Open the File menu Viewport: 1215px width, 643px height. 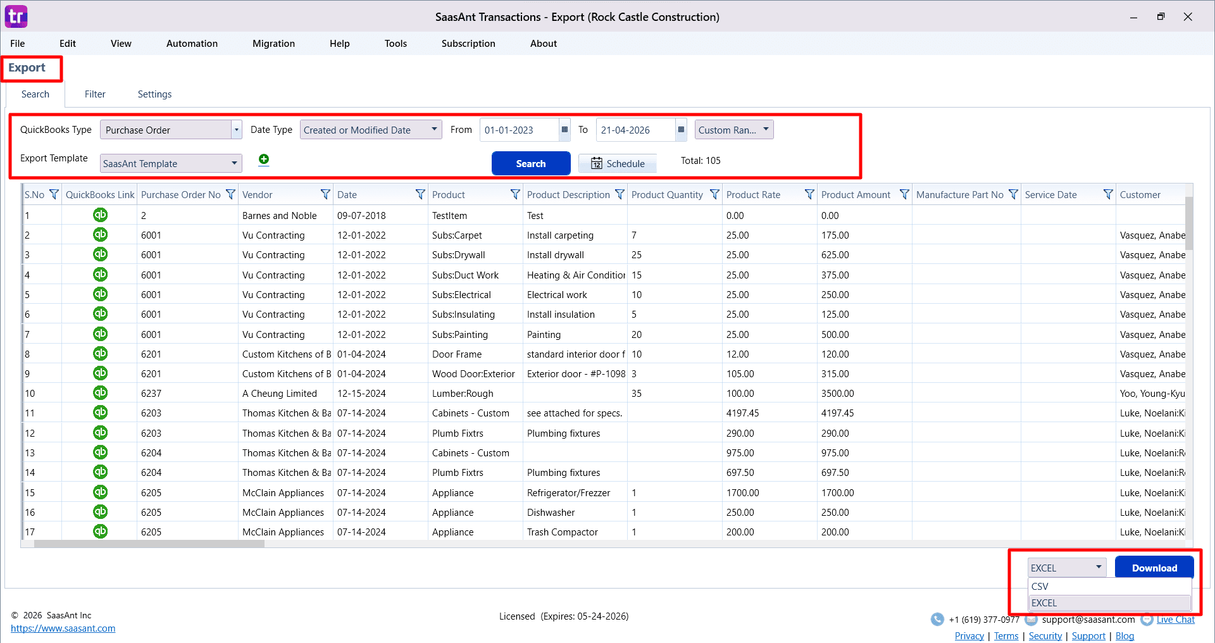(x=18, y=44)
